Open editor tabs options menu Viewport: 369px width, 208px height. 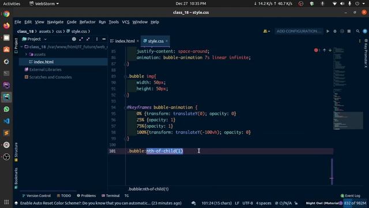(360, 41)
